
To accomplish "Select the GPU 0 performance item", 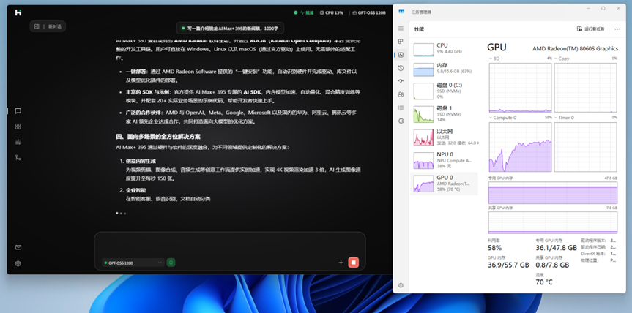I will [445, 184].
